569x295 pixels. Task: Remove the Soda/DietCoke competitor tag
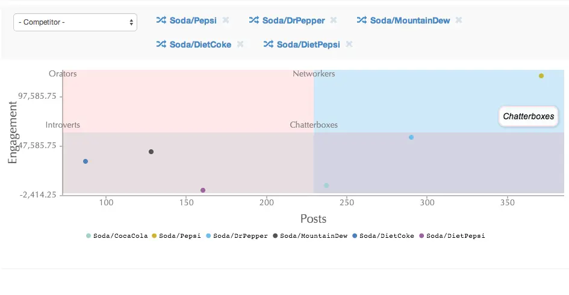coord(240,44)
